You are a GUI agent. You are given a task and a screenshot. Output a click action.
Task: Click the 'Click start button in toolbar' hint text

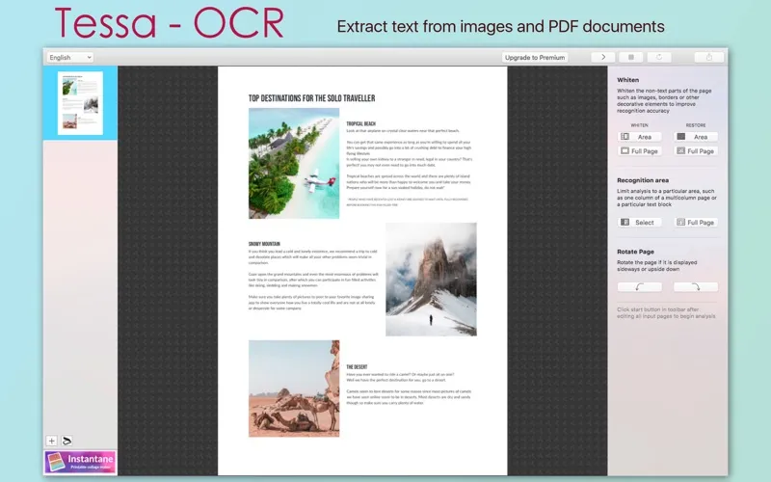(666, 312)
